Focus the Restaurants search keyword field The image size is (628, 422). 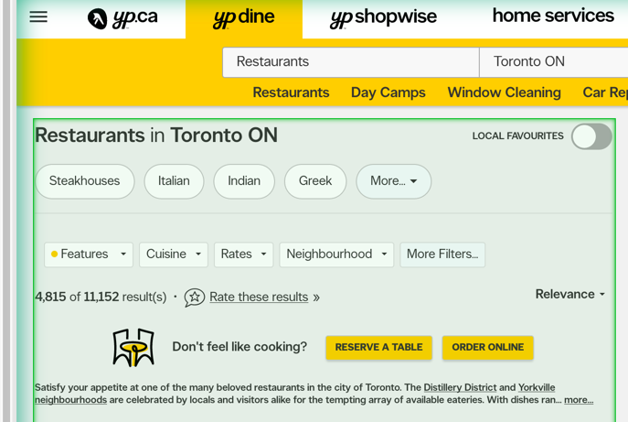click(351, 61)
